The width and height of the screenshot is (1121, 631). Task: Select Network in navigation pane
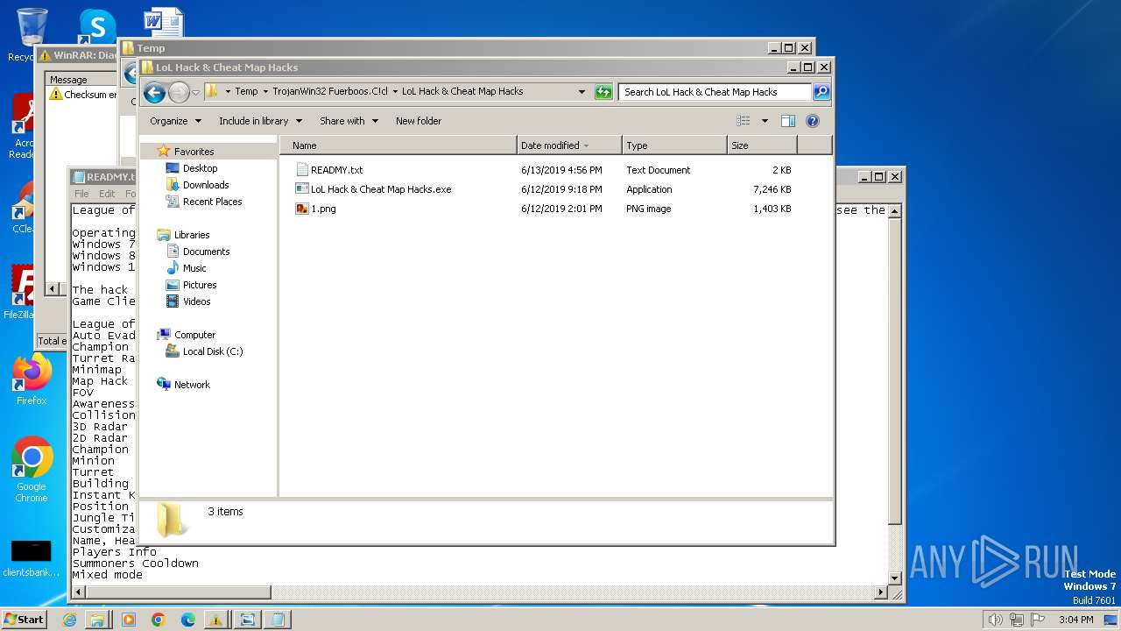[192, 385]
